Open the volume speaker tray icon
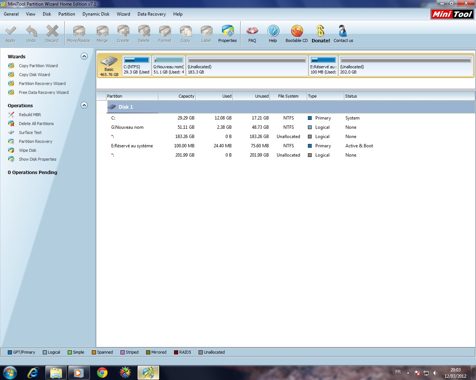 pos(435,373)
